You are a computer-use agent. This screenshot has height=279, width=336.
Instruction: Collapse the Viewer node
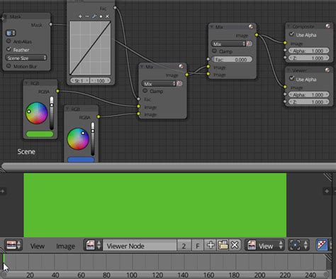289,70
